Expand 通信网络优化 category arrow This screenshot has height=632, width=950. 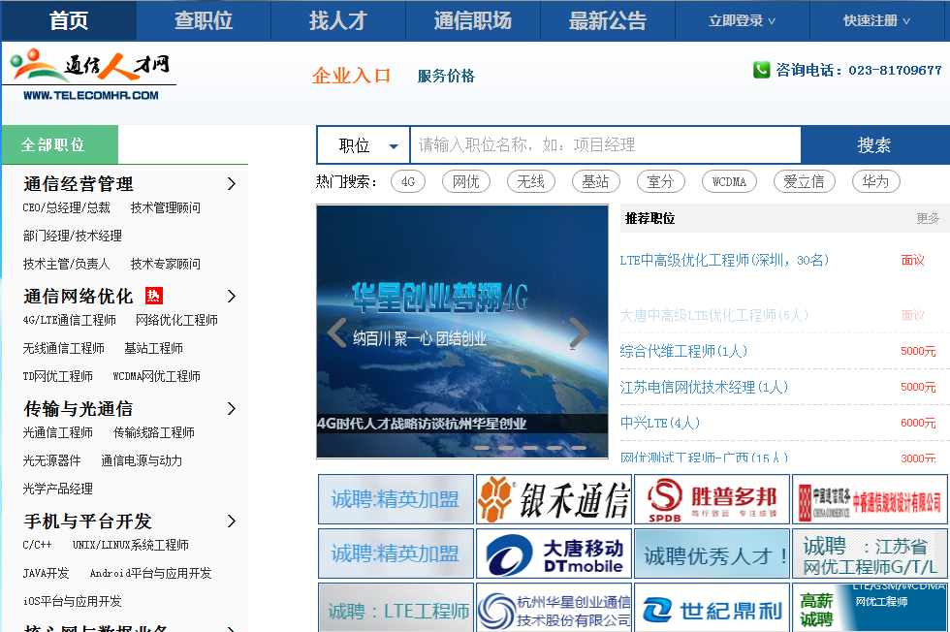click(x=232, y=296)
